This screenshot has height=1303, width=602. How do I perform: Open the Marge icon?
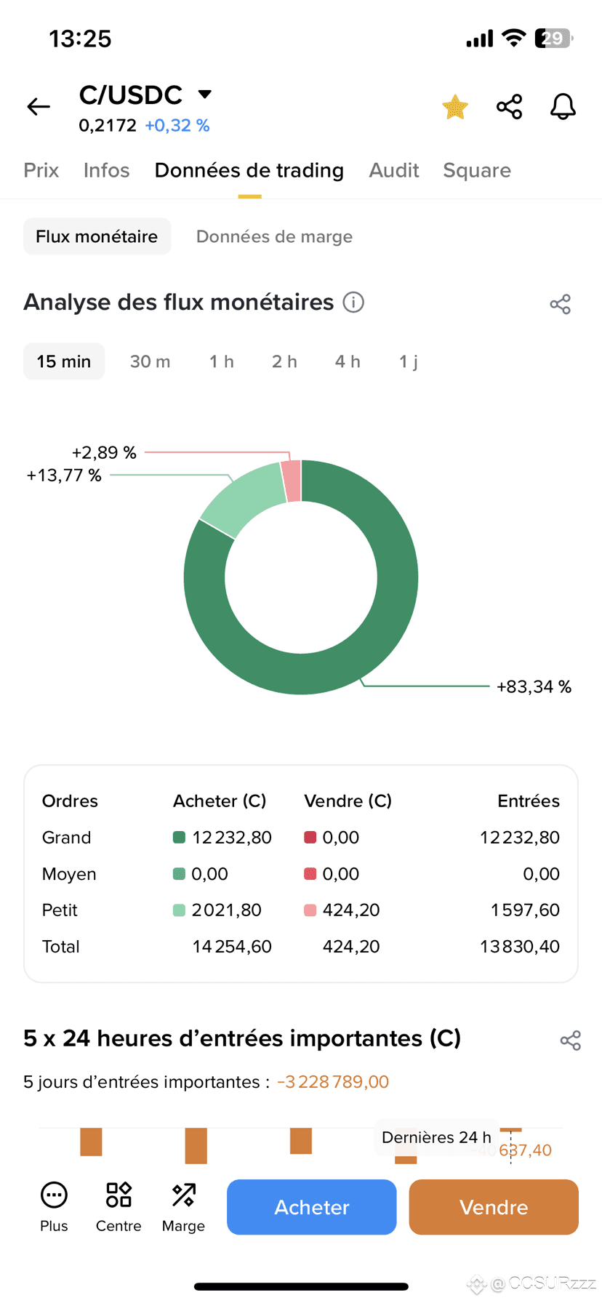183,1195
